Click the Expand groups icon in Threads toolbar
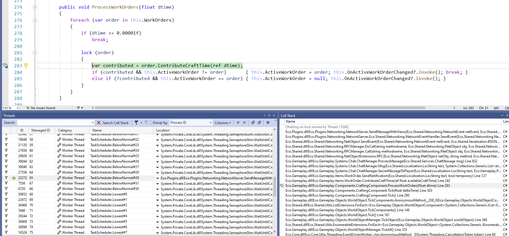The width and height of the screenshot is (509, 236). (x=238, y=123)
